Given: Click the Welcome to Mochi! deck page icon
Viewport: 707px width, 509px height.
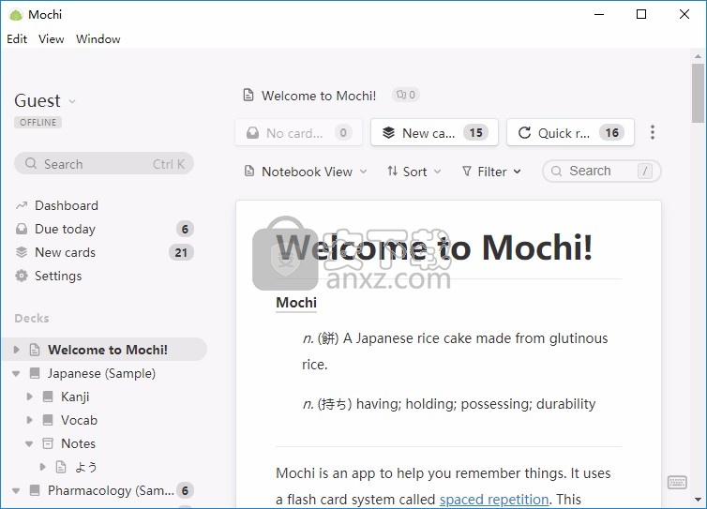Looking at the screenshot, I should 35,350.
